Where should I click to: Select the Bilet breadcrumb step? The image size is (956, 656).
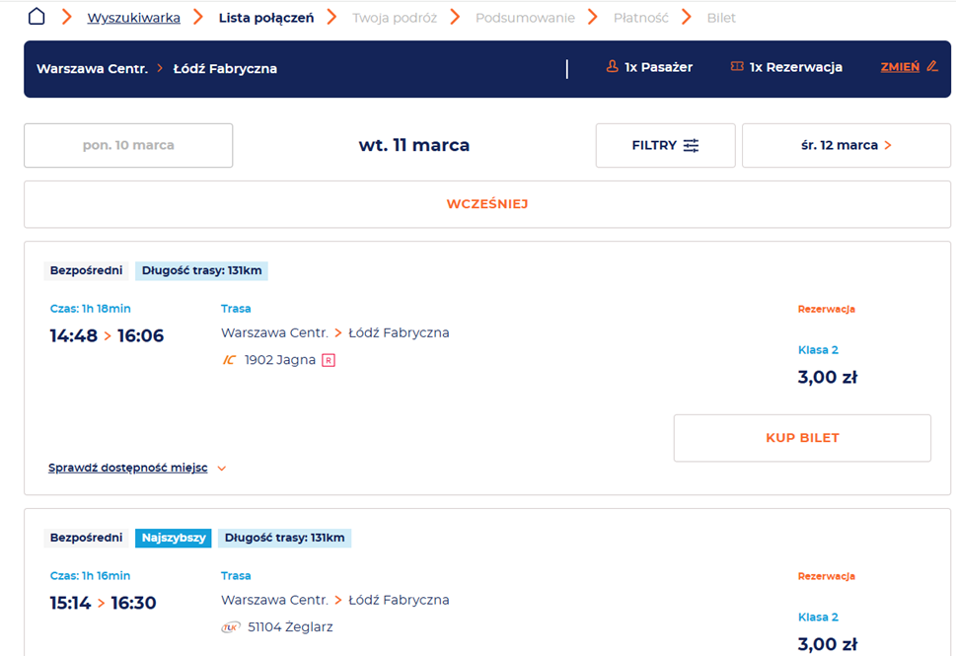(x=721, y=19)
